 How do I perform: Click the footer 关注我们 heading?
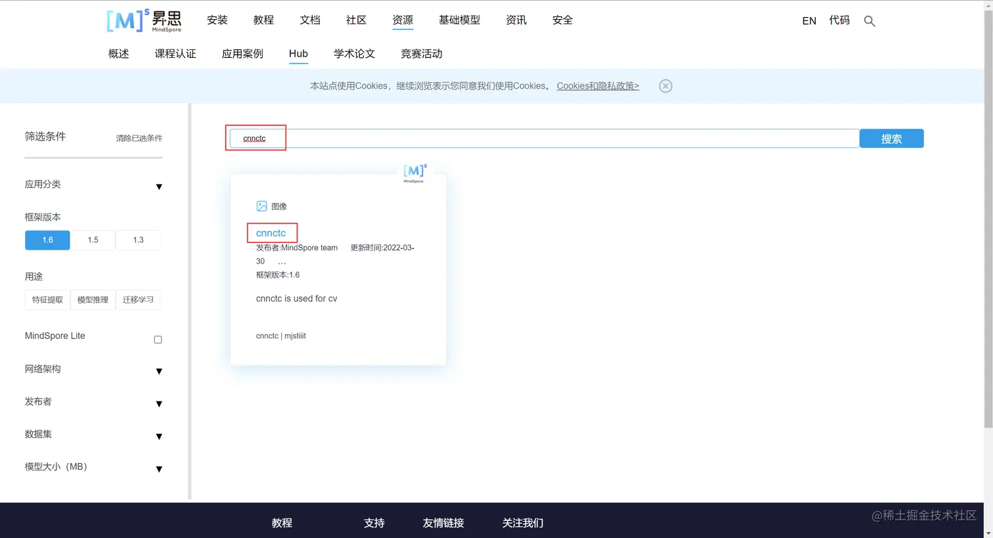pos(523,523)
